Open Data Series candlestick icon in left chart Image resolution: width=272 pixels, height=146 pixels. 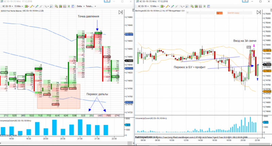pos(61,6)
